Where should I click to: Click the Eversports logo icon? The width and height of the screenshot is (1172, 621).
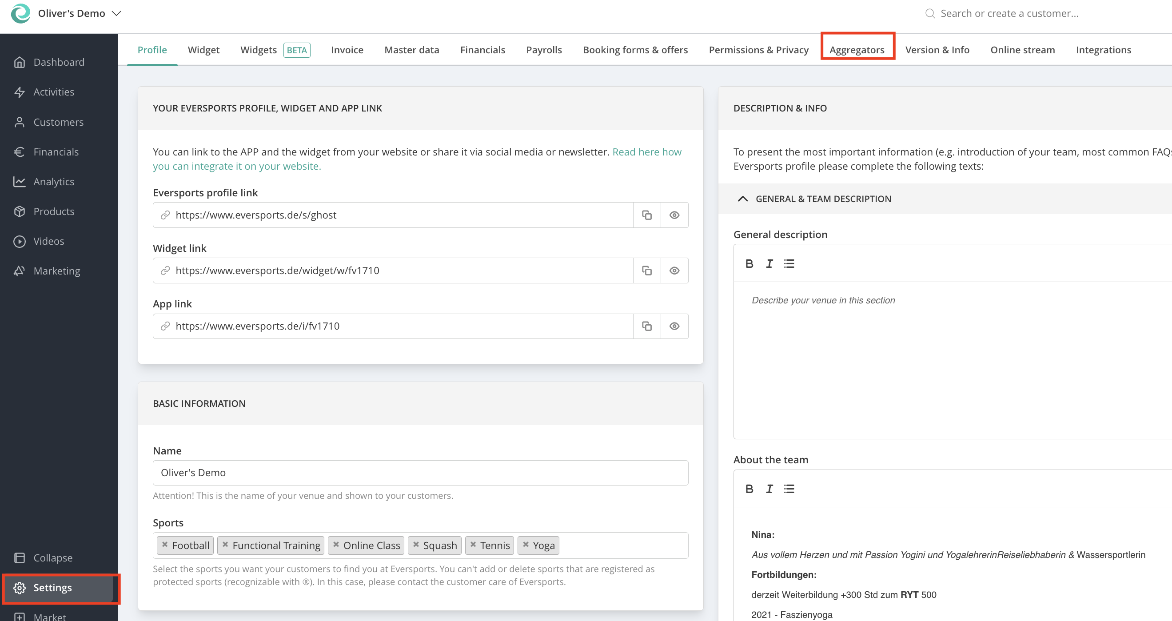tap(20, 13)
